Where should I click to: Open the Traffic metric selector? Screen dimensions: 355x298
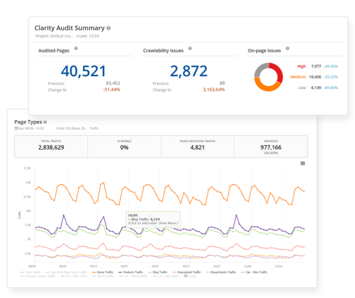click(x=94, y=129)
